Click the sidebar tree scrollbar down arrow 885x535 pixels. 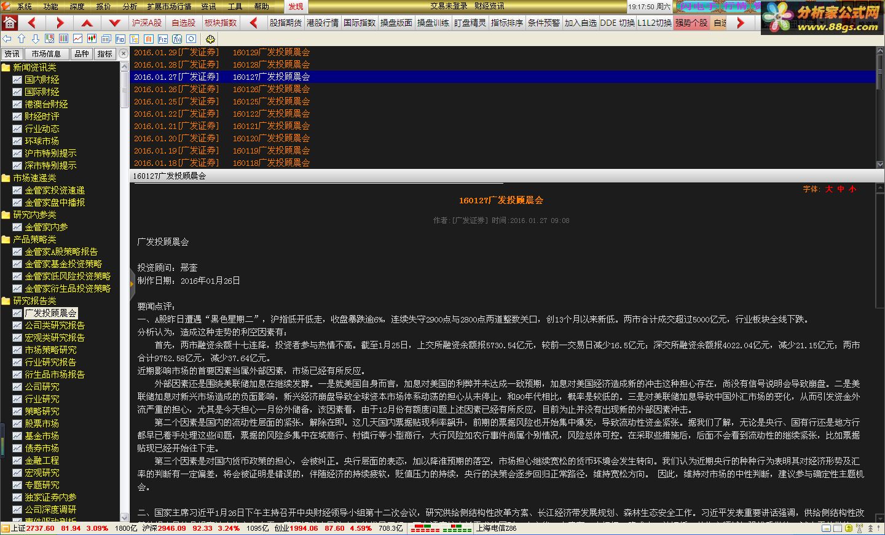point(125,517)
